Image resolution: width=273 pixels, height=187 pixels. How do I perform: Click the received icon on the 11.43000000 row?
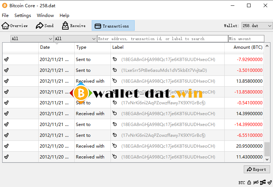click(x=114, y=156)
